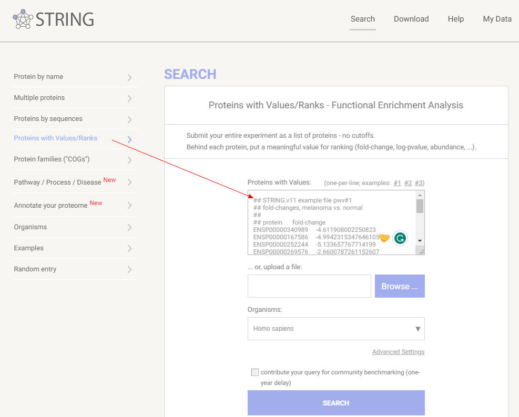Viewport: 519px width, 417px height.
Task: Click the ENSP00000252244 line in the textarea
Action: (314, 244)
